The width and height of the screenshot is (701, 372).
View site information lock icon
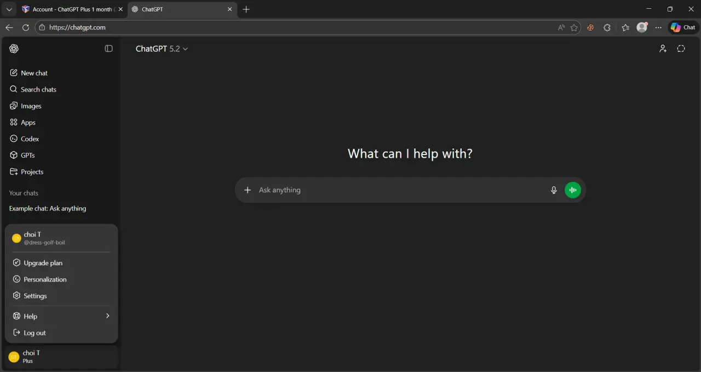tap(42, 27)
